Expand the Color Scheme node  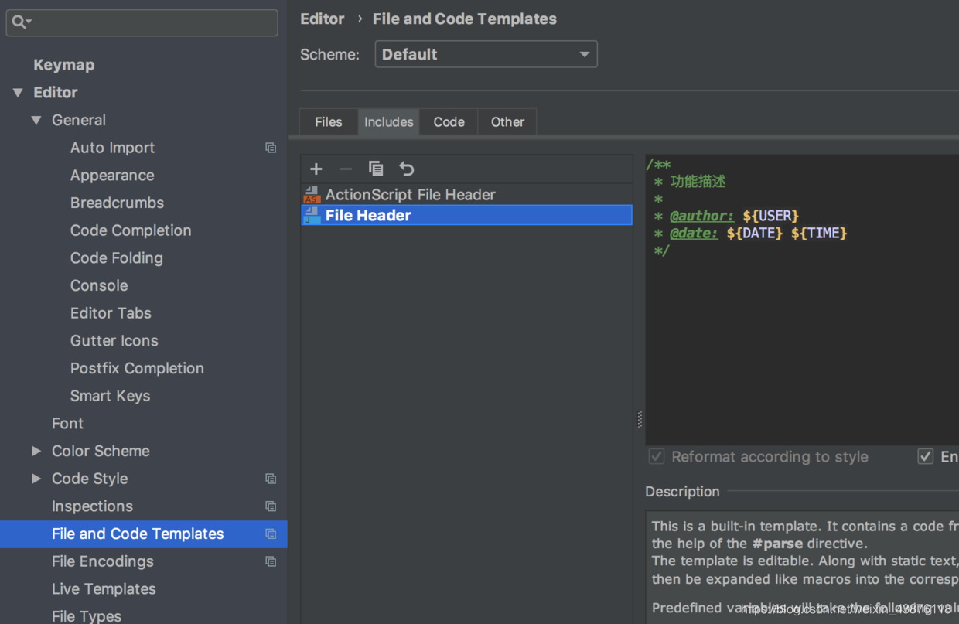[x=36, y=451]
